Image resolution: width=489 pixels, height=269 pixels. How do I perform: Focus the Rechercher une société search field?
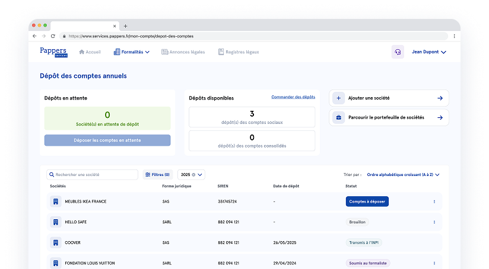tap(95, 175)
